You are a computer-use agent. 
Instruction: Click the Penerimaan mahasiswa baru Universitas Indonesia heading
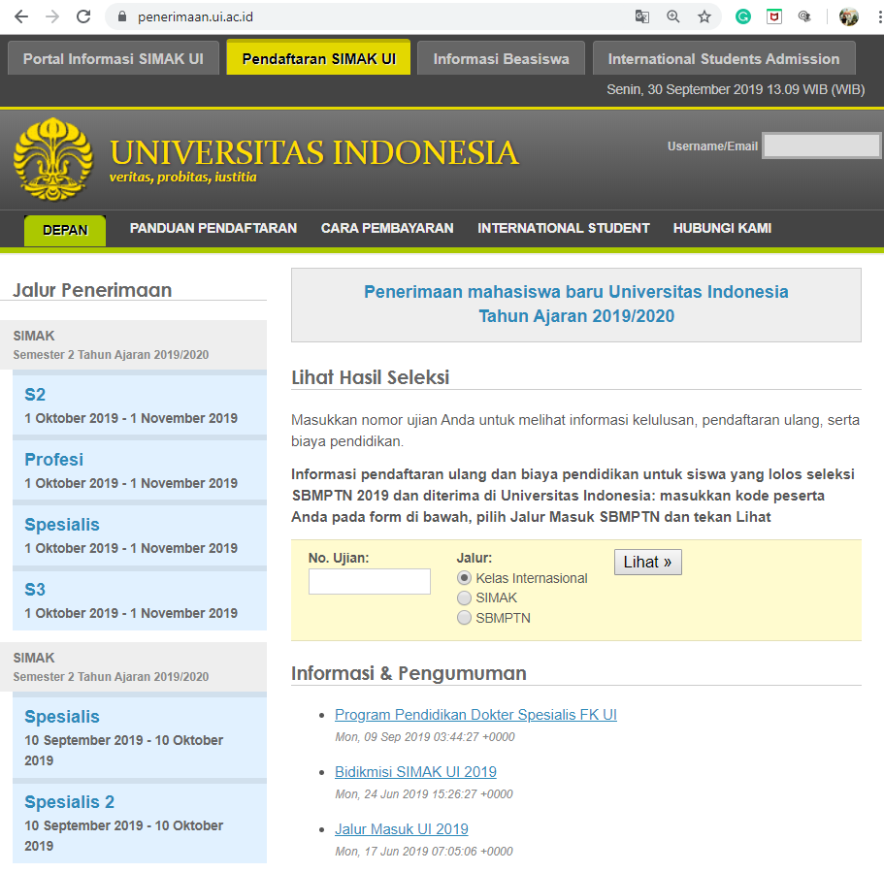576,304
